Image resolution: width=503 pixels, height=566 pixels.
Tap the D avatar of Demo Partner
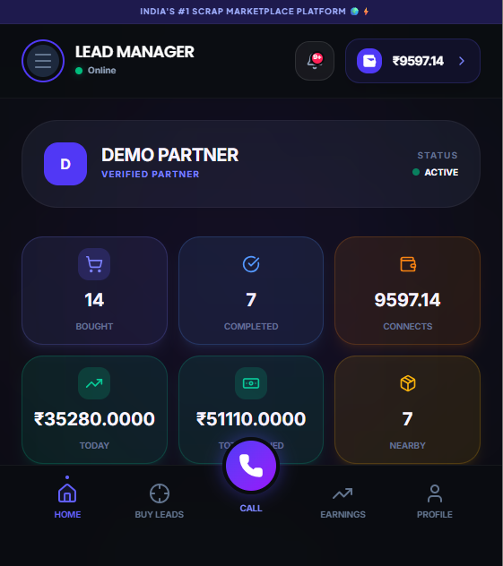[x=65, y=164]
